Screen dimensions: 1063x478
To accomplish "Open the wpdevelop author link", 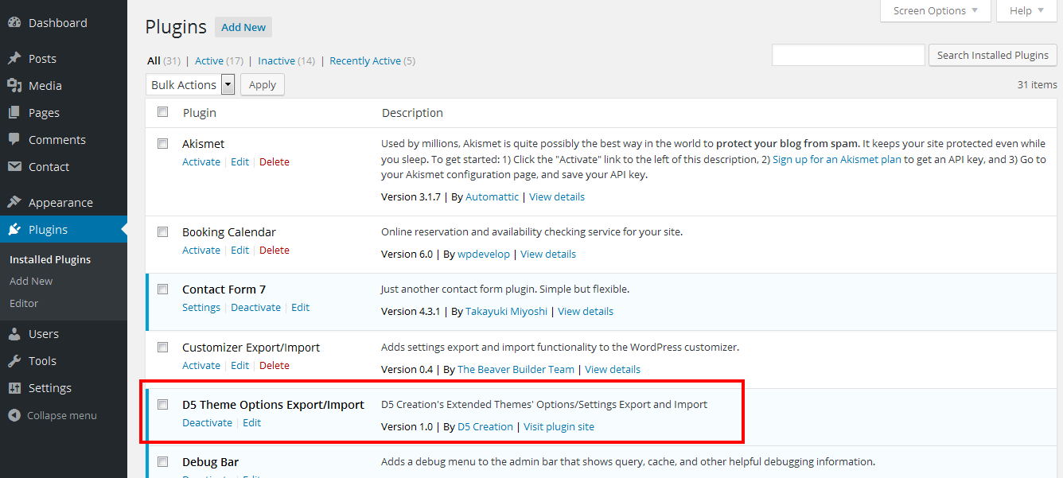I will pos(484,254).
